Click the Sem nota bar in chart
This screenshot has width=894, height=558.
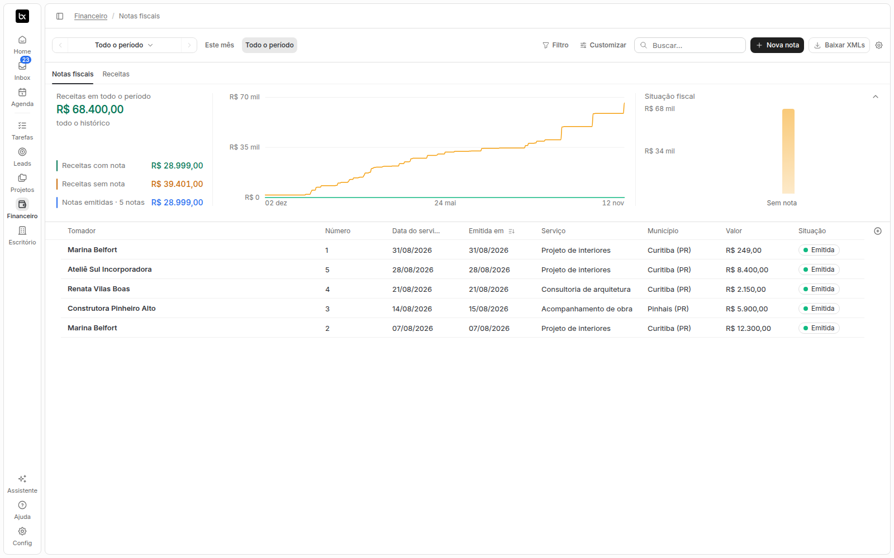[788, 151]
